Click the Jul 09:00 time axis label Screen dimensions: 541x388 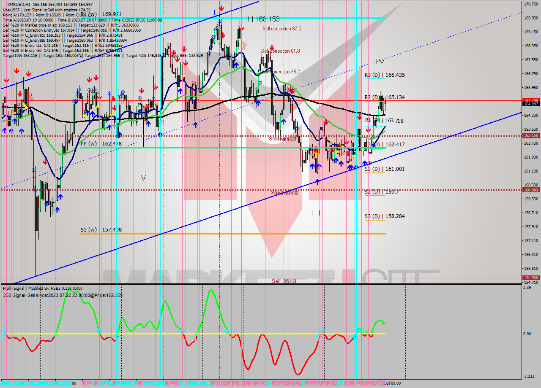(392, 383)
